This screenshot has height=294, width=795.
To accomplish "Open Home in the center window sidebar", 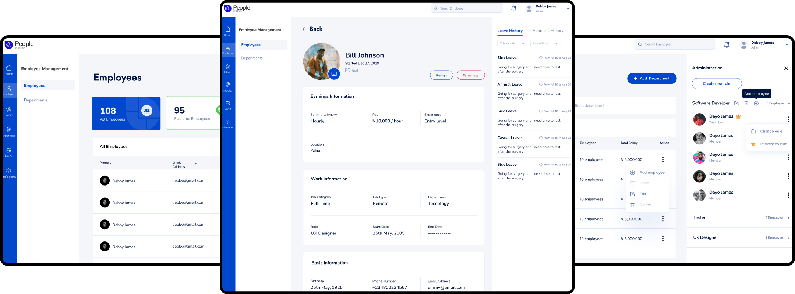I will click(227, 31).
